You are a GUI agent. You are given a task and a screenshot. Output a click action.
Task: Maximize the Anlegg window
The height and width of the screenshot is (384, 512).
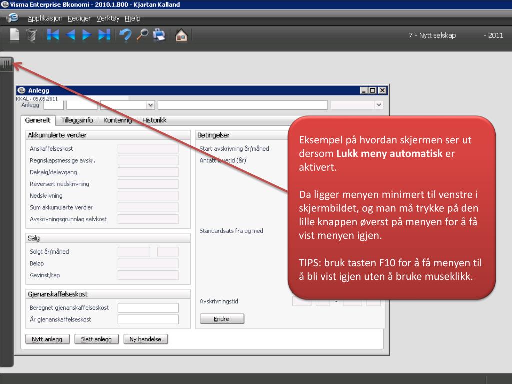[x=372, y=90]
